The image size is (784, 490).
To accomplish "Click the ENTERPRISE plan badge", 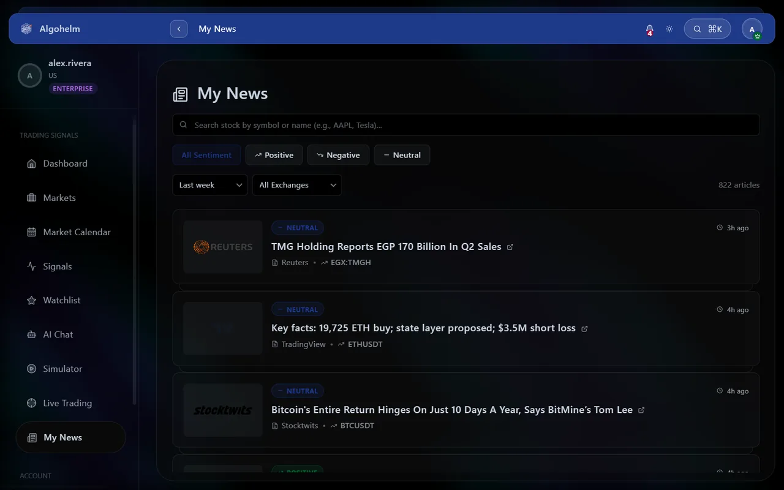I will click(73, 89).
